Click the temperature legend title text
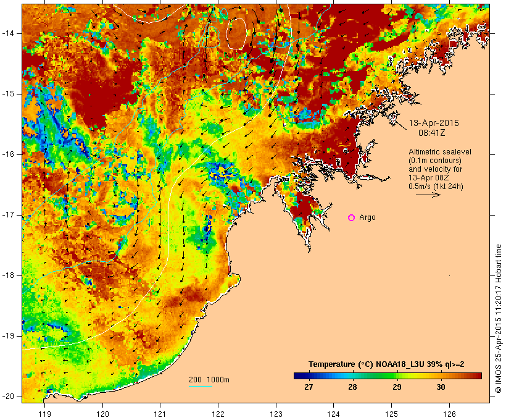This screenshot has width=506, height=420. 386,364
